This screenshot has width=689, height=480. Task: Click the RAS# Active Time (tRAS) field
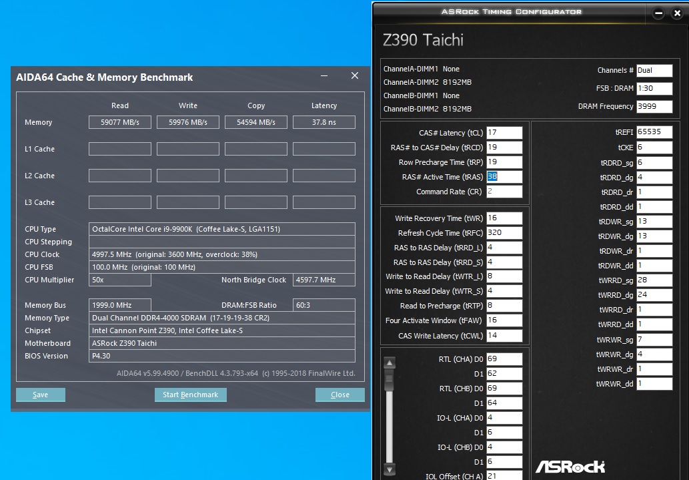pos(504,177)
